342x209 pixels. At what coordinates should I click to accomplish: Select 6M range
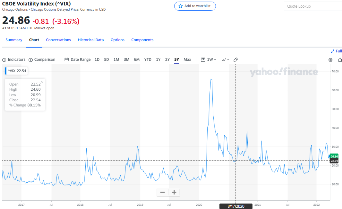click(137, 59)
